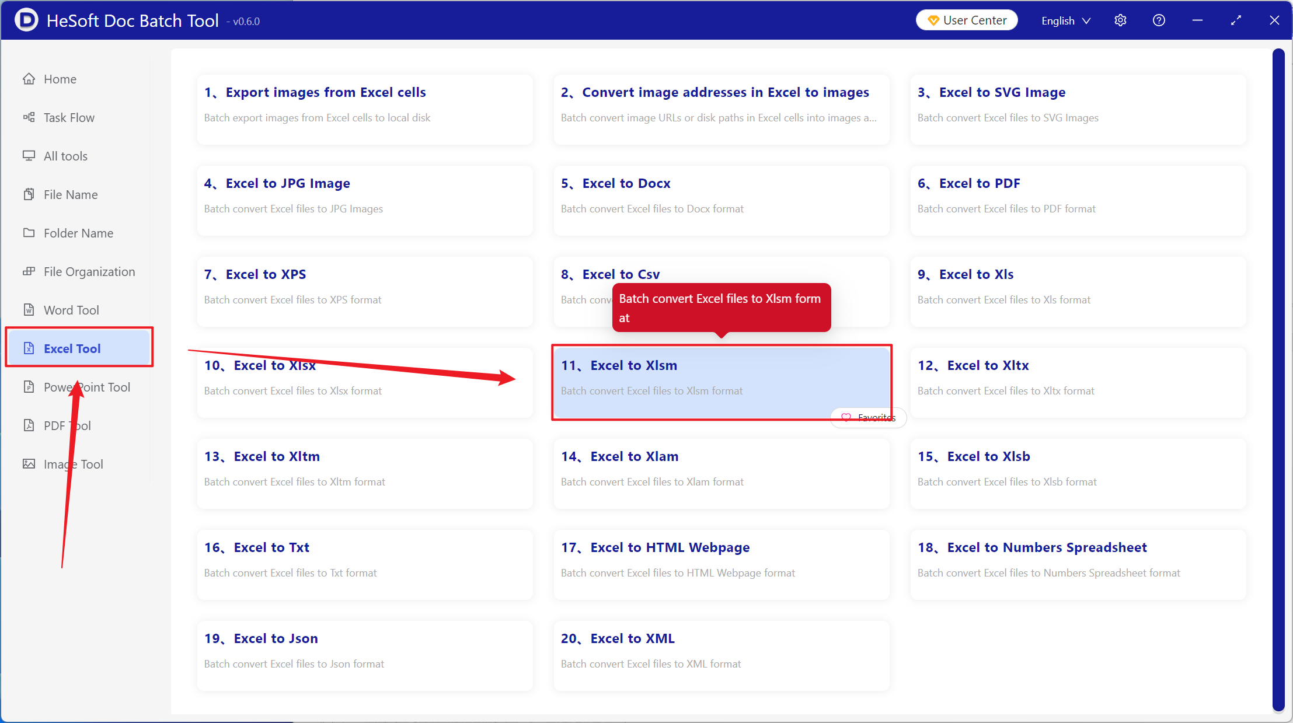Open Excel to Xltm tool

click(365, 474)
